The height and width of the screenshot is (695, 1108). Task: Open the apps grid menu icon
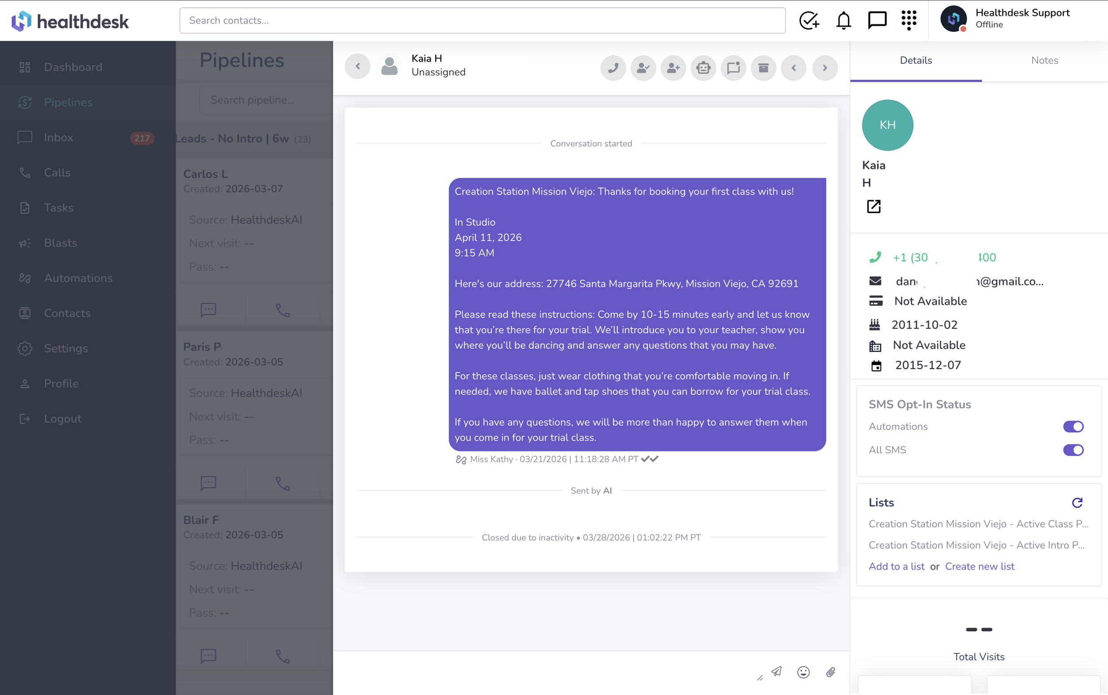(909, 20)
